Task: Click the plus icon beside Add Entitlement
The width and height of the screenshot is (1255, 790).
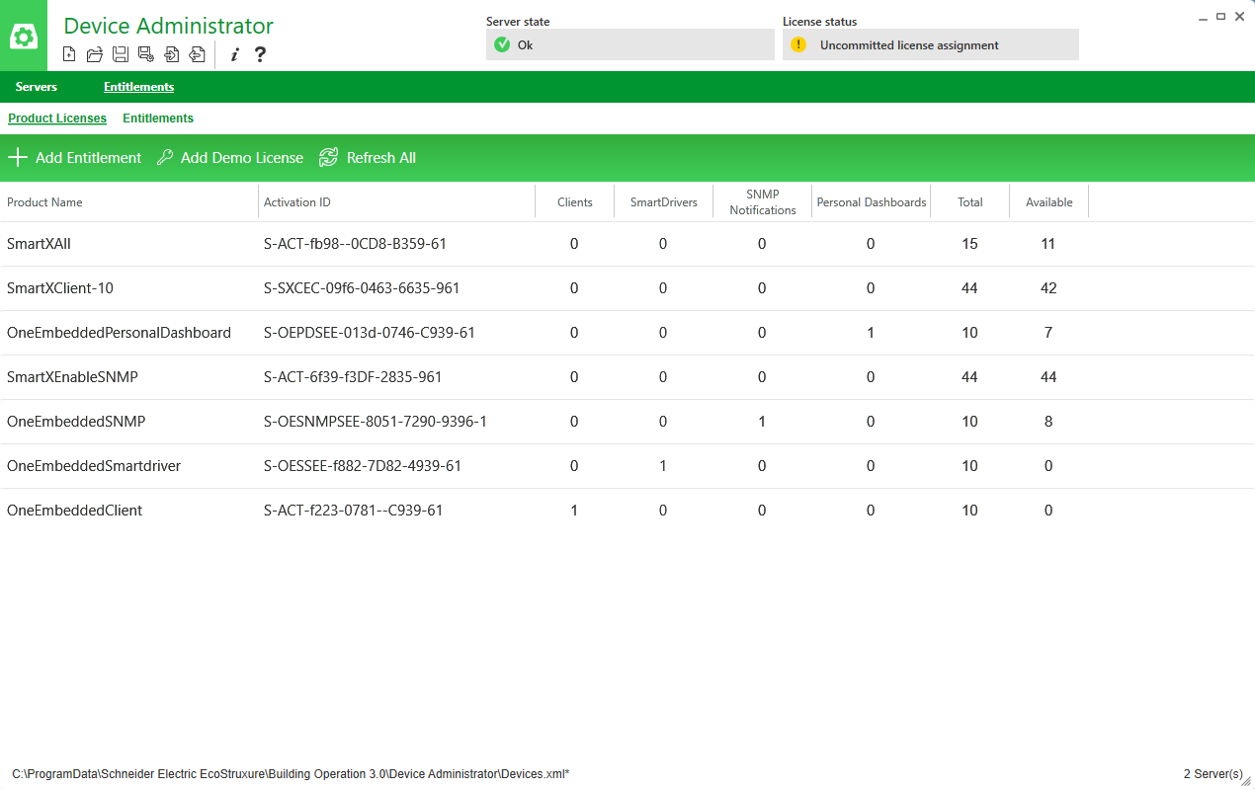Action: tap(17, 157)
